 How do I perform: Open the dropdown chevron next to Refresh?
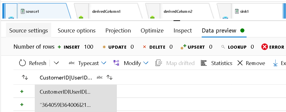56,63
